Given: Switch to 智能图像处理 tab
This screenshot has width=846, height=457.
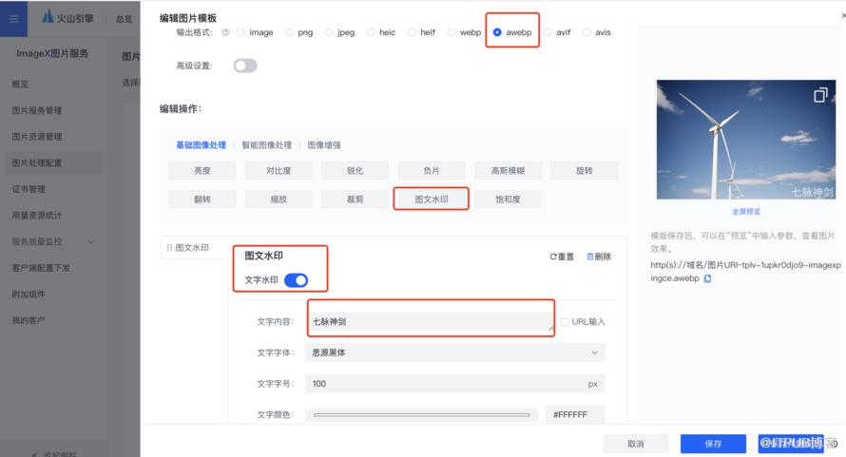Looking at the screenshot, I should (266, 145).
